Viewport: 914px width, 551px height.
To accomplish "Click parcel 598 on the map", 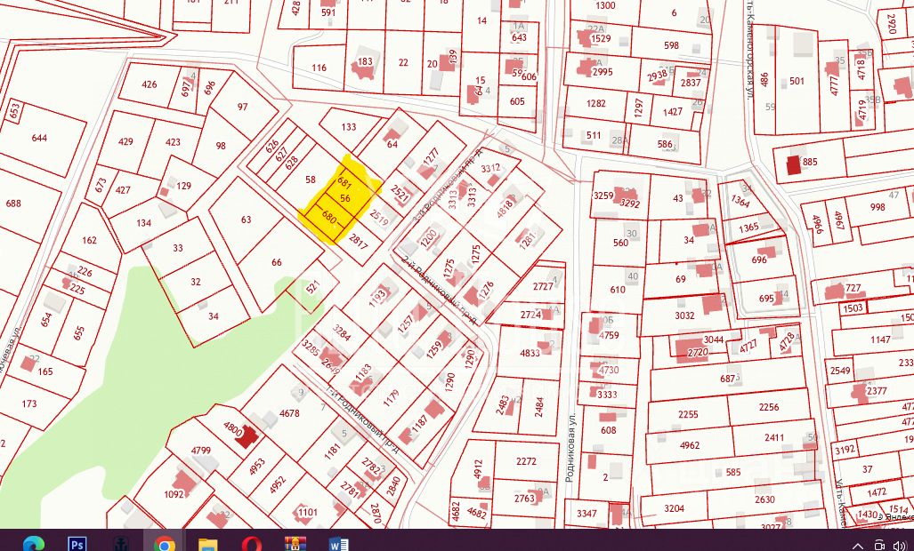I will point(671,44).
